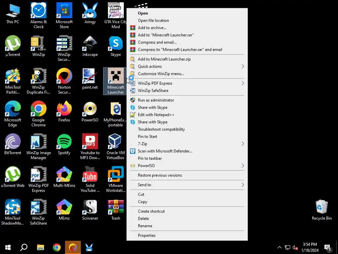Select the Minecraft Launcher desktop icon
Viewport: 338px width, 254px height.
click(116, 81)
